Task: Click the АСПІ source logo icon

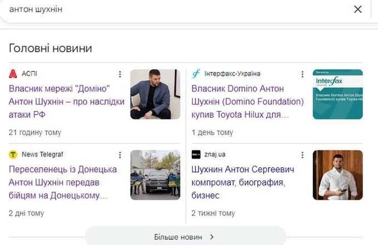Action: coord(13,74)
